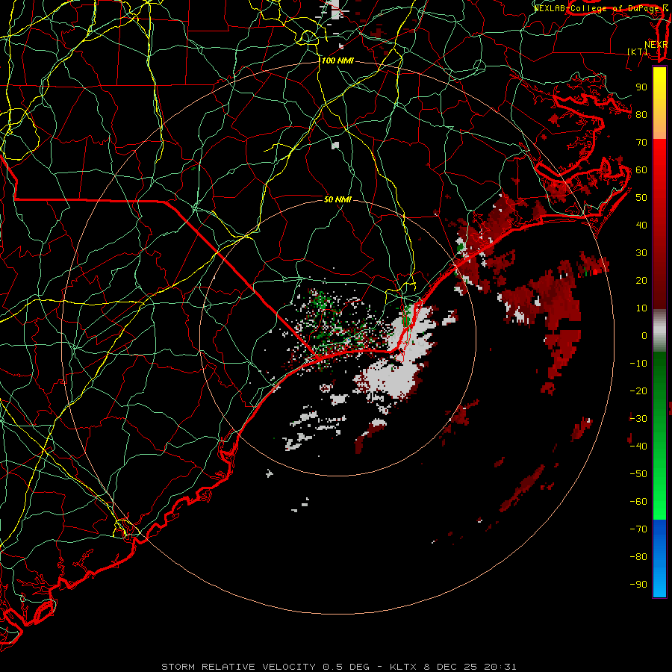
Task: Pick the gray zero-velocity color bar segment
Action: [x=659, y=331]
